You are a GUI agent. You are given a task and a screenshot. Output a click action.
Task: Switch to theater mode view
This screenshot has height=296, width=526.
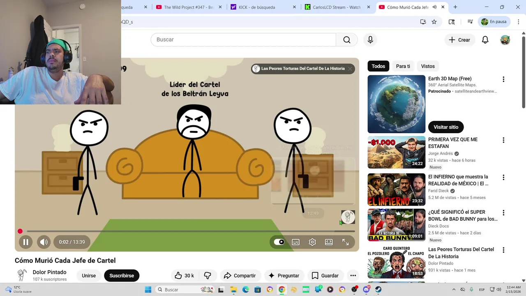click(329, 242)
